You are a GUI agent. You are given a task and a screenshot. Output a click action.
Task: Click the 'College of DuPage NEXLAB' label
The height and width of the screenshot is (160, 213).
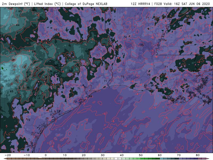click(86, 4)
